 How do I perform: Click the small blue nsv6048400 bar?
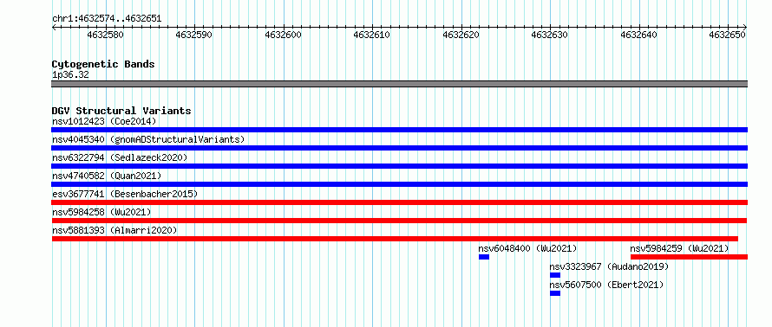pos(484,257)
